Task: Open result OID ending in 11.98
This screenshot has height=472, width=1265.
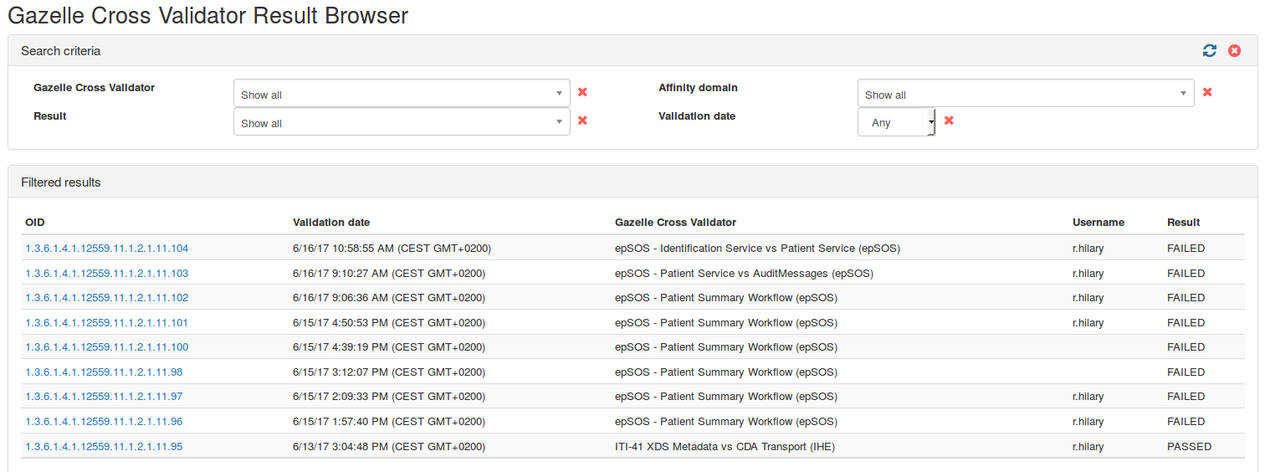Action: 104,372
